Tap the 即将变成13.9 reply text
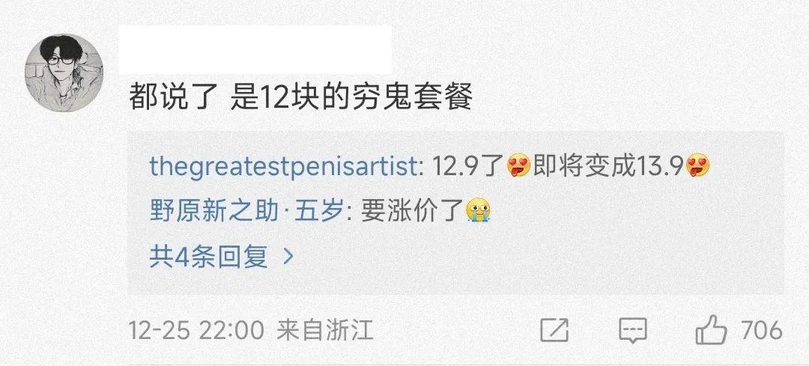This screenshot has width=809, height=366. [x=609, y=166]
